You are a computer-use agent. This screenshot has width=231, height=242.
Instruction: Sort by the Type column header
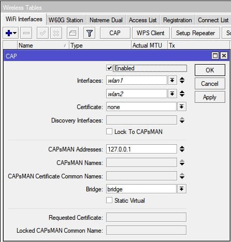(100, 46)
